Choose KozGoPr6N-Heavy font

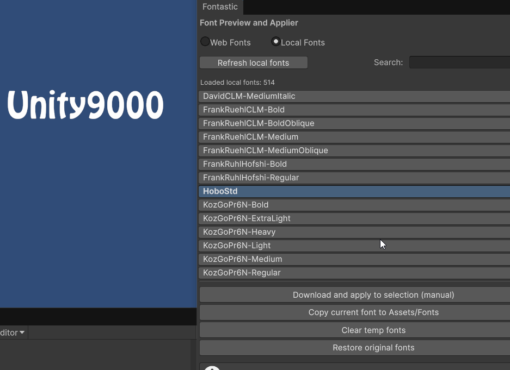354,233
